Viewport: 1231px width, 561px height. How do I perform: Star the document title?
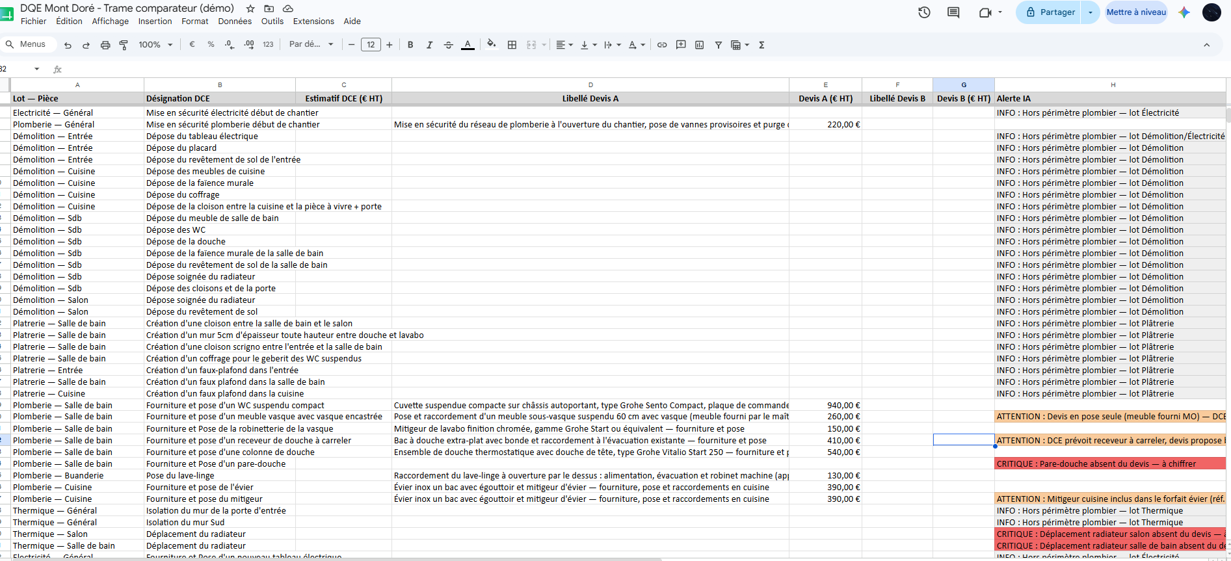tap(250, 8)
